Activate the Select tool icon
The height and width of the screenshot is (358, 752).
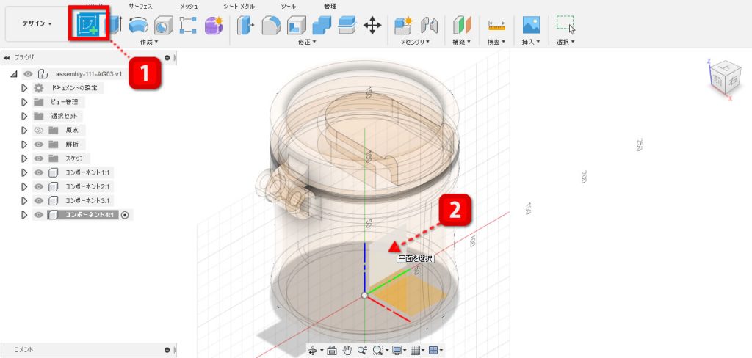point(566,25)
